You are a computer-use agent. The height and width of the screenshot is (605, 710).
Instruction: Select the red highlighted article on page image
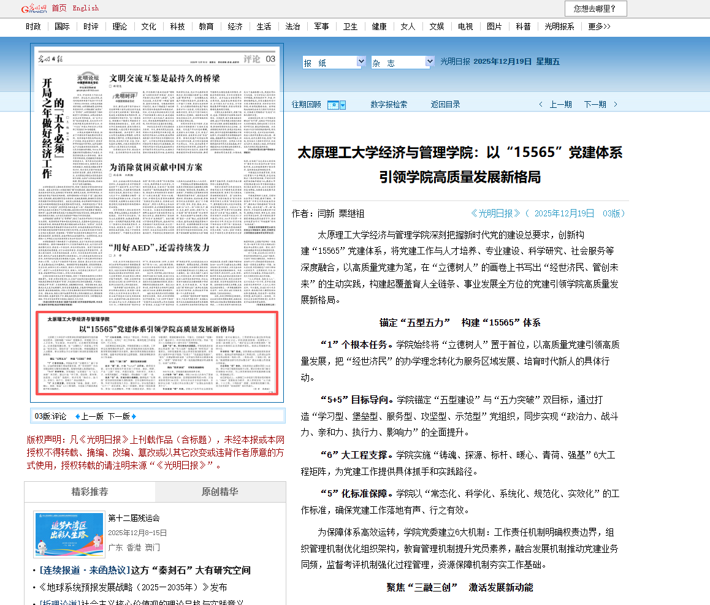tap(157, 354)
